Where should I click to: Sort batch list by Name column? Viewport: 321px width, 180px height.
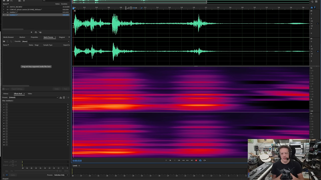click(x=6, y=45)
